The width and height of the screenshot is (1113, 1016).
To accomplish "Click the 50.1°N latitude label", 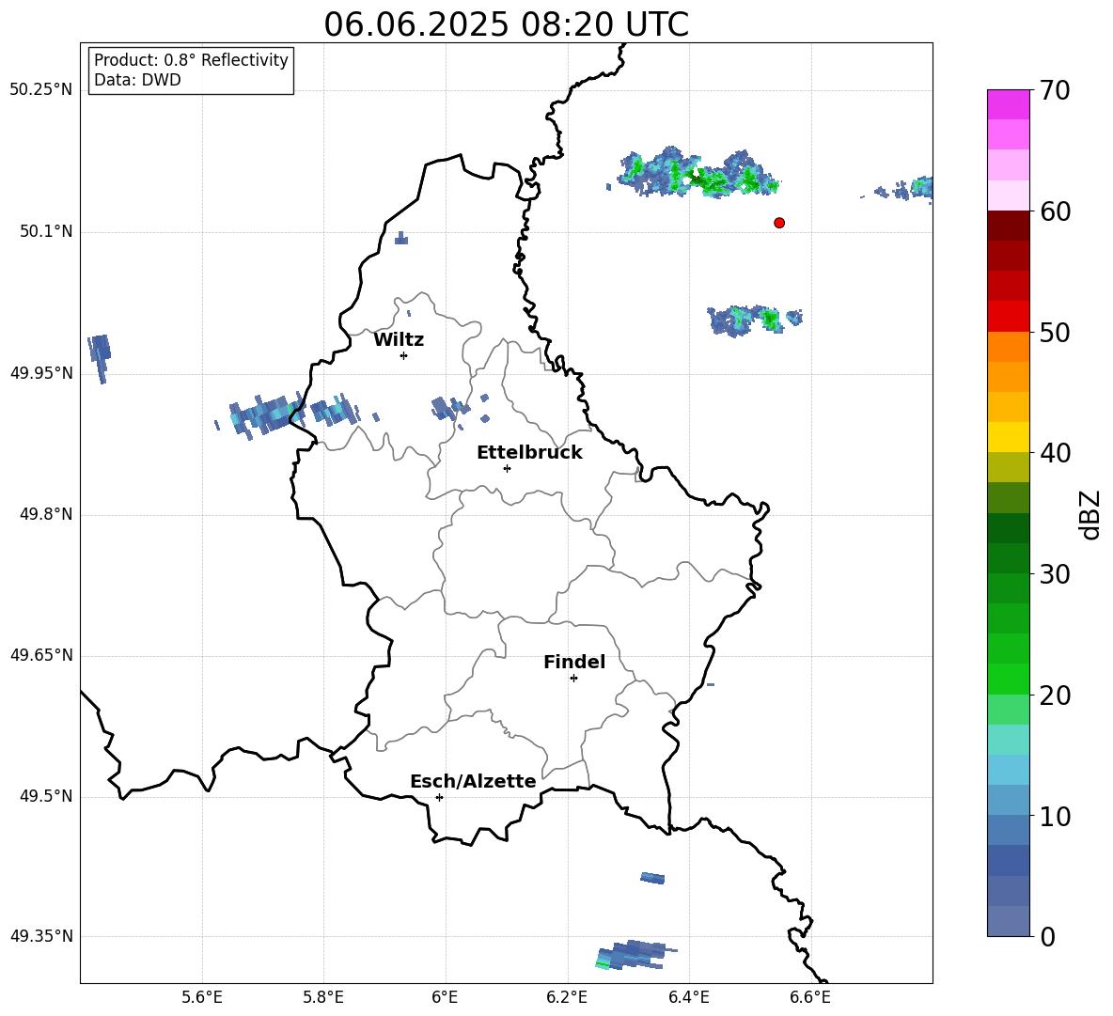I will [46, 231].
